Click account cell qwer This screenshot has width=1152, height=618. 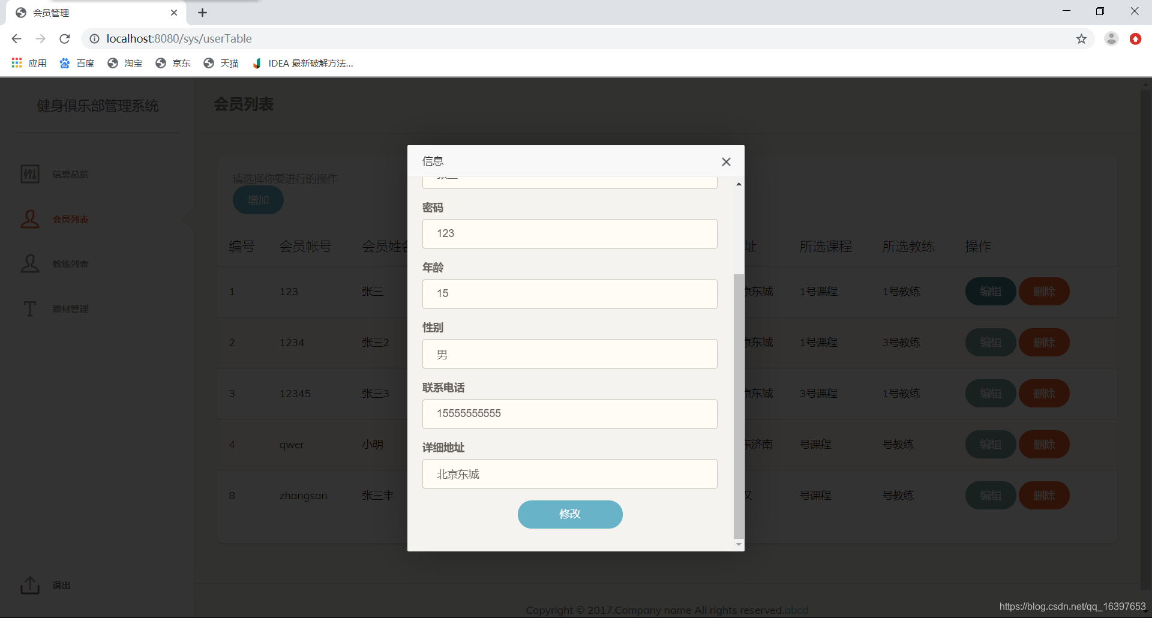coord(292,445)
